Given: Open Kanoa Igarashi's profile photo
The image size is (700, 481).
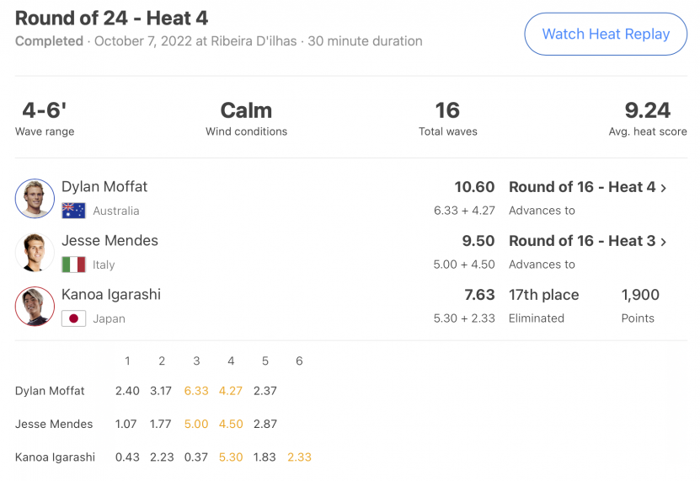Looking at the screenshot, I should (35, 307).
